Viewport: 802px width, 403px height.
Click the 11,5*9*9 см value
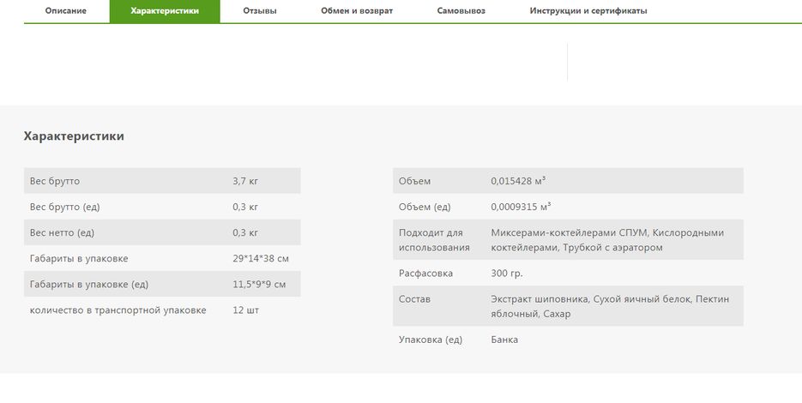pos(259,285)
